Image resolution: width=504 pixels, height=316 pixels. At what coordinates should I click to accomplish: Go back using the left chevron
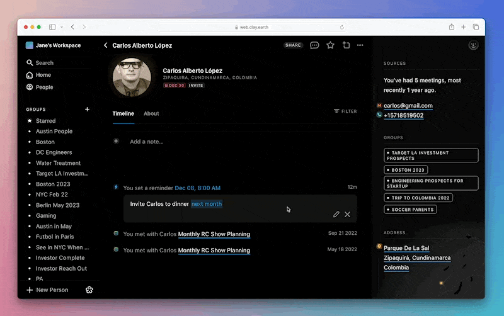tap(106, 45)
